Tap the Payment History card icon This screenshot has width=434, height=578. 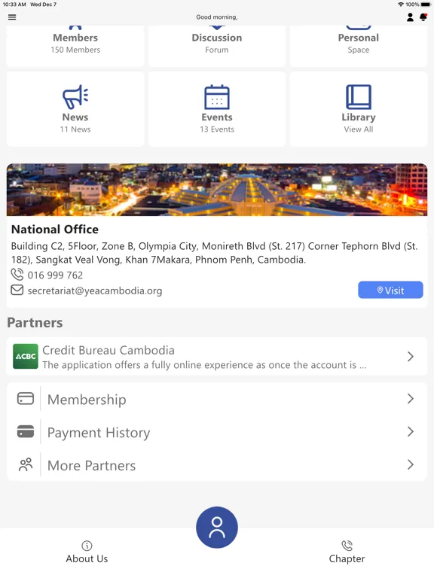pyautogui.click(x=26, y=431)
